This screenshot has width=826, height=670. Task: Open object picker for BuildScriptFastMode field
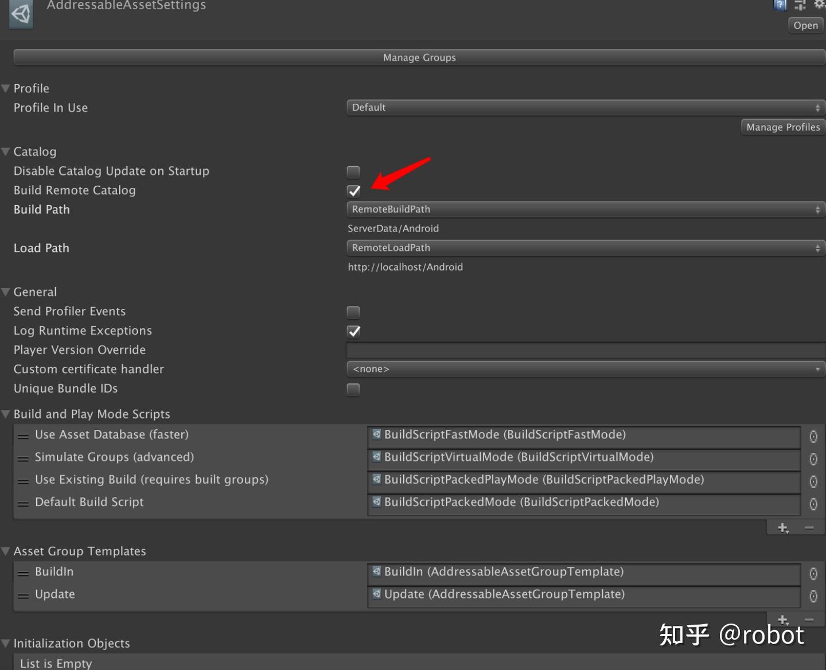tap(813, 437)
